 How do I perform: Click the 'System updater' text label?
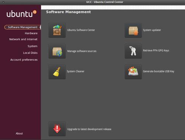[x=152, y=30]
